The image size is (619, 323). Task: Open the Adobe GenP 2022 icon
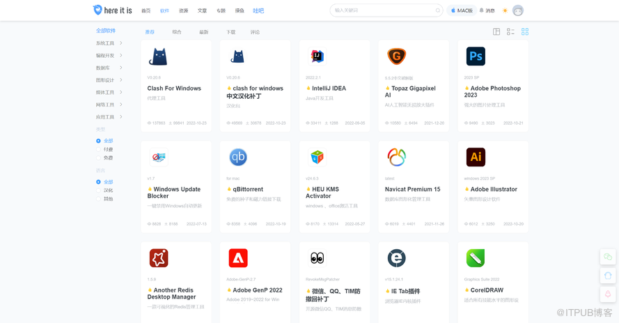tap(238, 258)
